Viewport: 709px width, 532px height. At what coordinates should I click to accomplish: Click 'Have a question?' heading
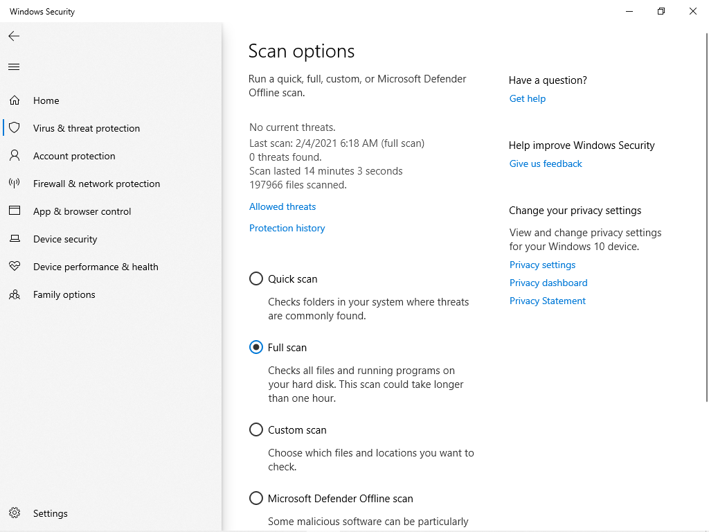[548, 80]
